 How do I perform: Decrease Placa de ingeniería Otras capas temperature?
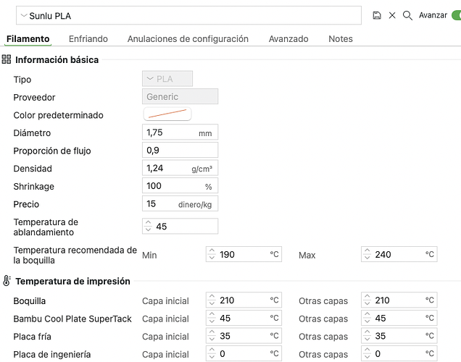pyautogui.click(x=367, y=357)
